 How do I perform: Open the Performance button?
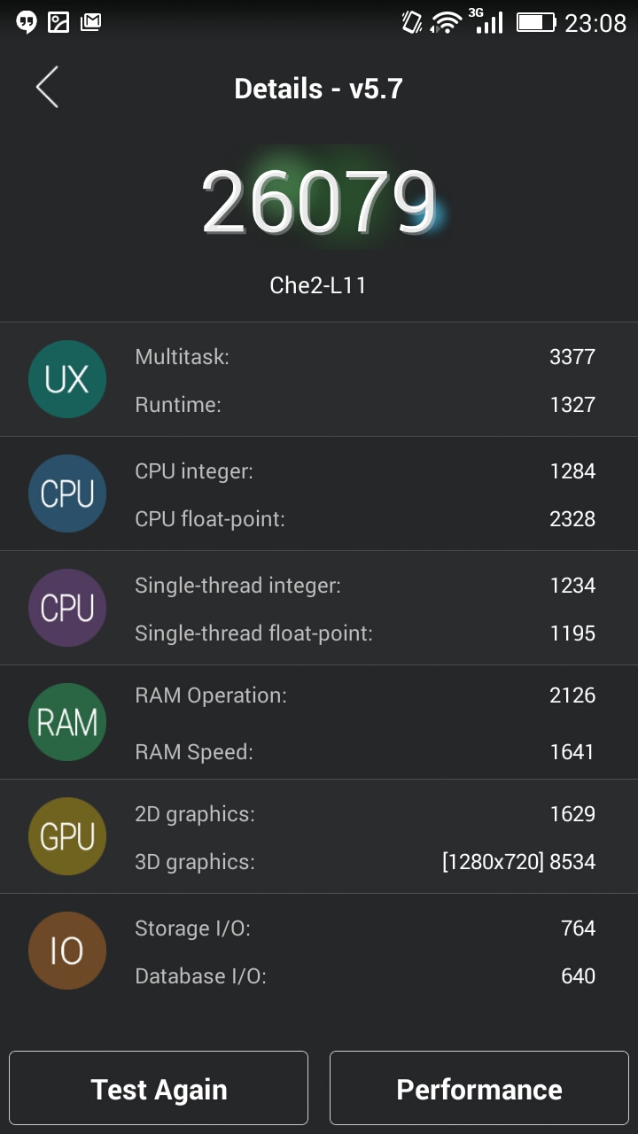[x=479, y=1088]
